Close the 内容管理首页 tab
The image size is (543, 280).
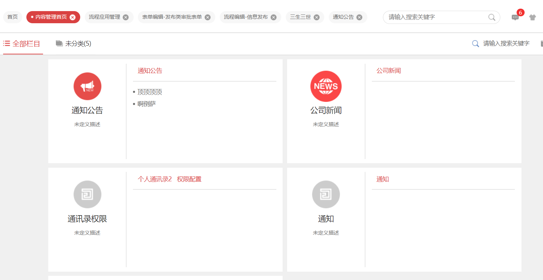[72, 17]
